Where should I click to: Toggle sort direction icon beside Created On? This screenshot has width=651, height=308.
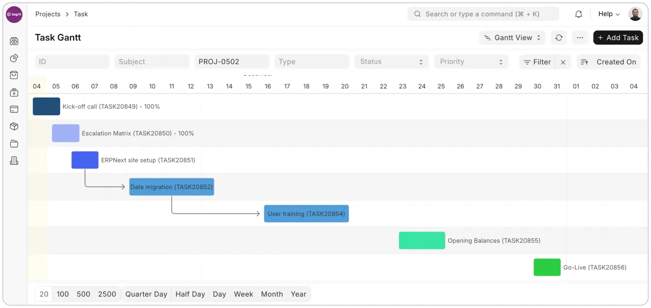pos(584,62)
